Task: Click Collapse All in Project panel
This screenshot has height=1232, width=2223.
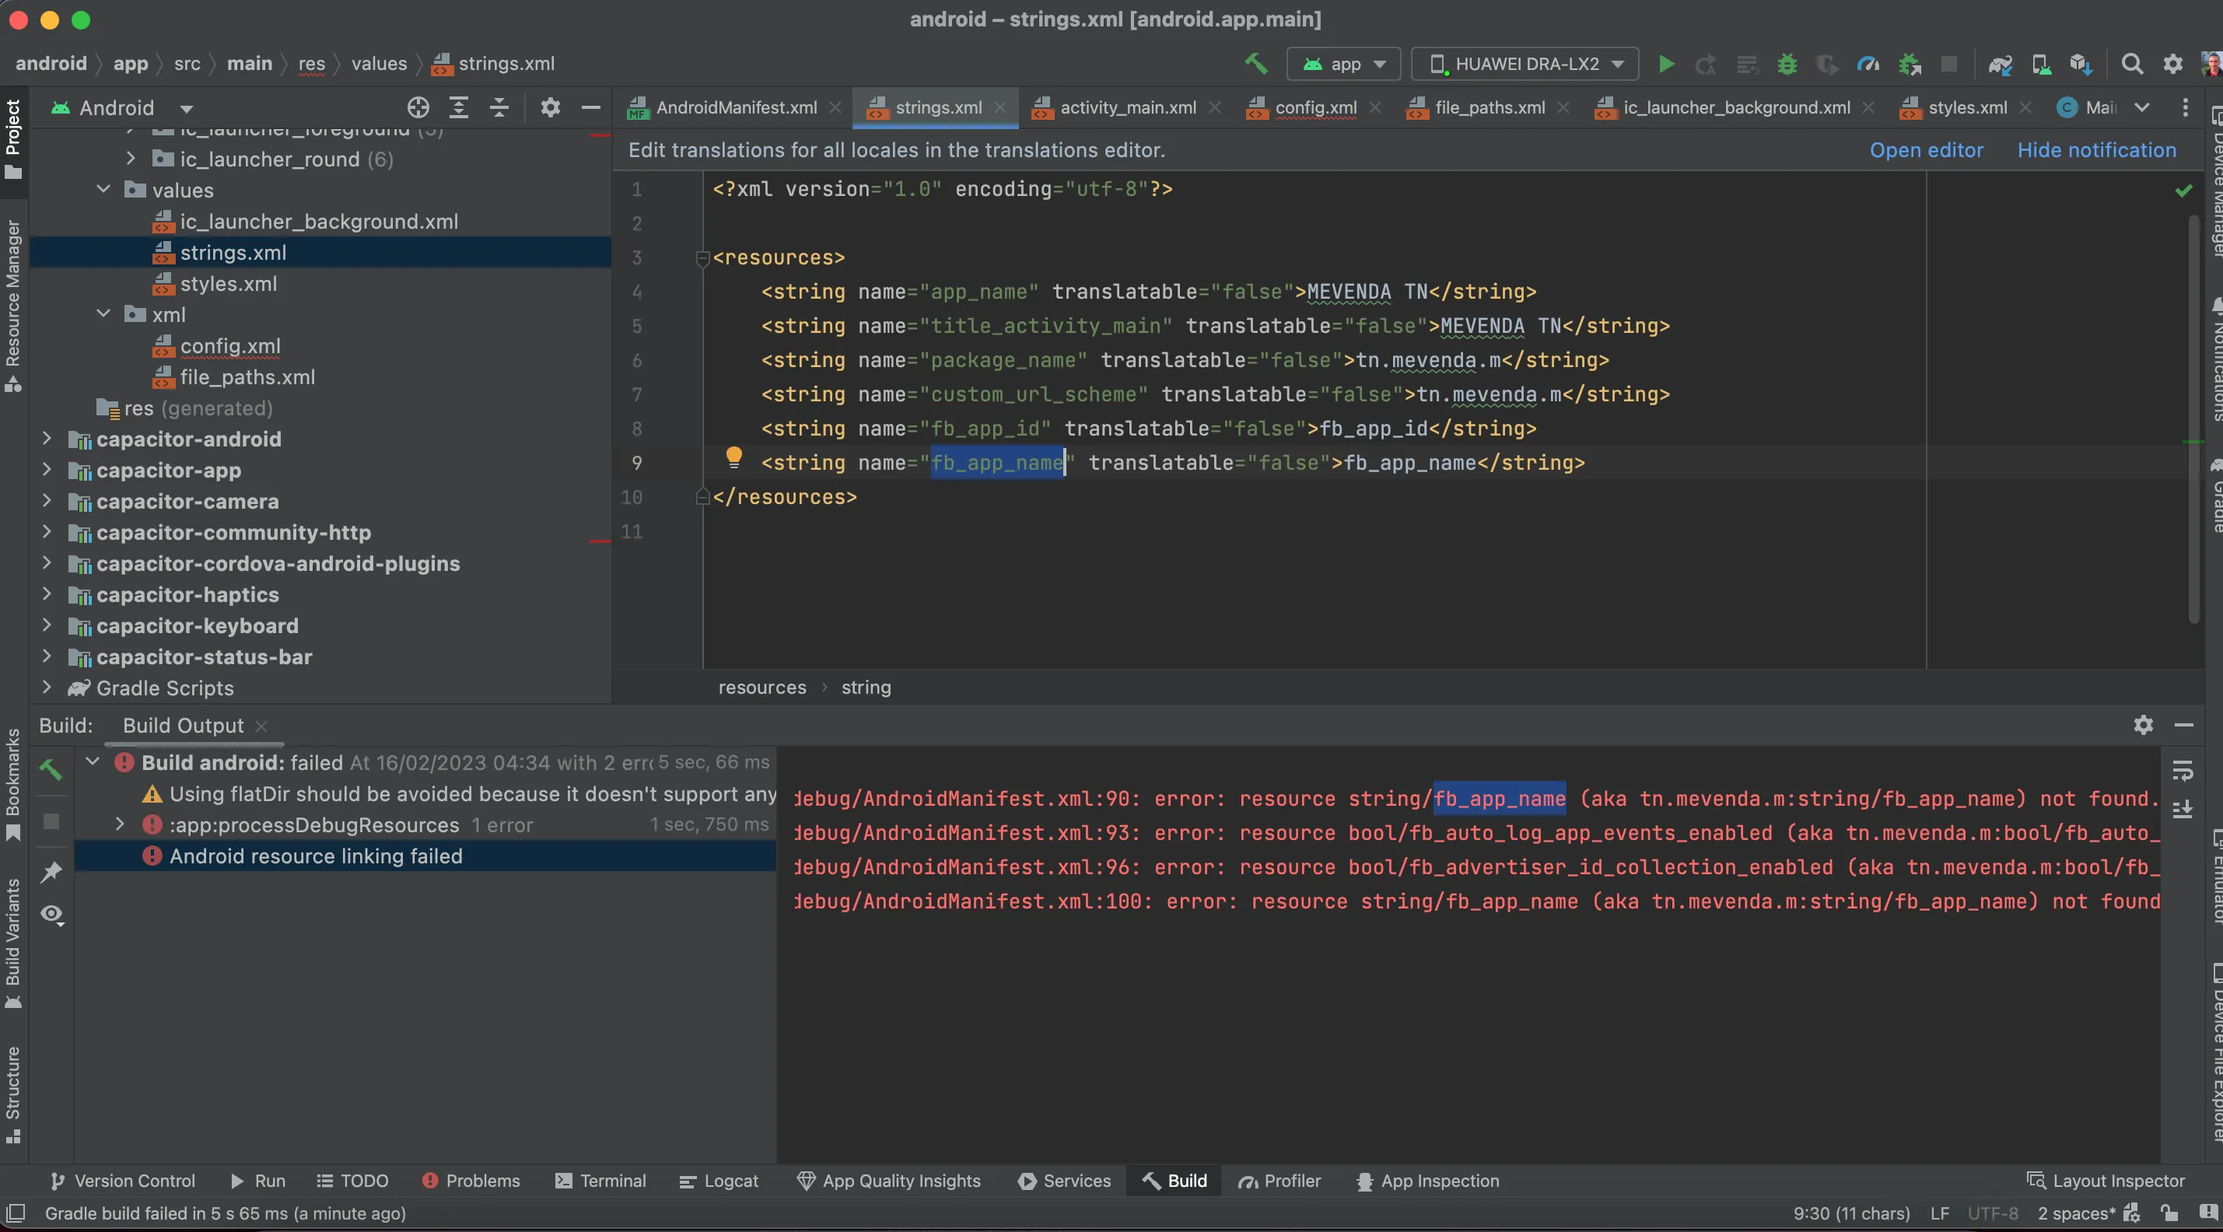Action: click(x=499, y=108)
